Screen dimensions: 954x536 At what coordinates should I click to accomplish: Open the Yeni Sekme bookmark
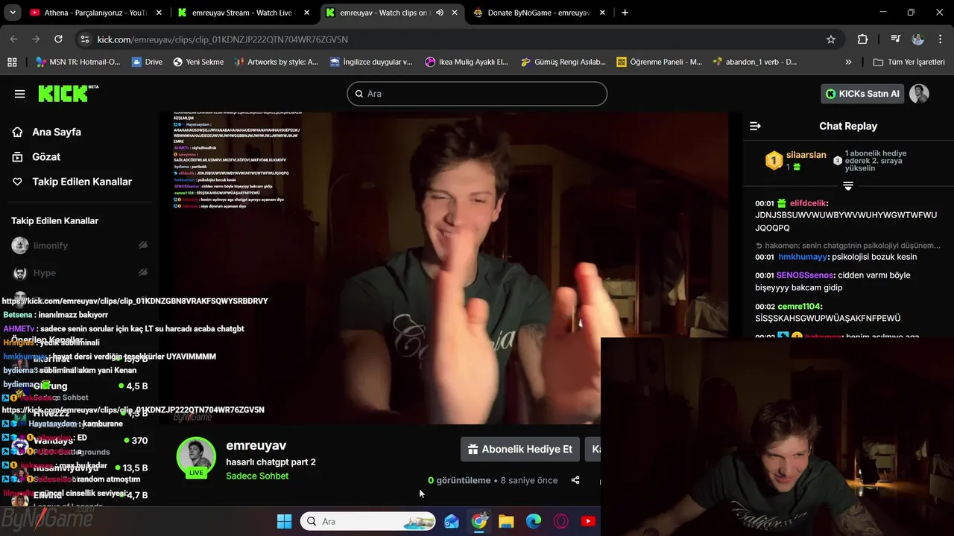click(x=198, y=62)
